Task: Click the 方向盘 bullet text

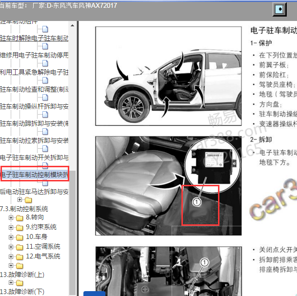Action: point(270,104)
